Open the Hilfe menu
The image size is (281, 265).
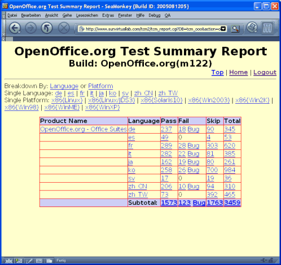point(140,15)
